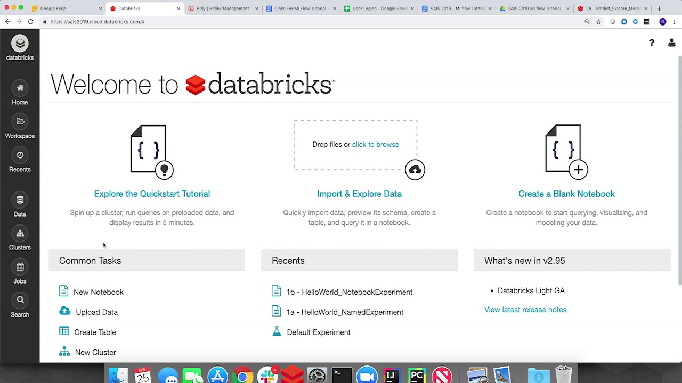Viewport: 682px width, 383px height.
Task: Click the 'click to browse' link
Action: [x=375, y=144]
